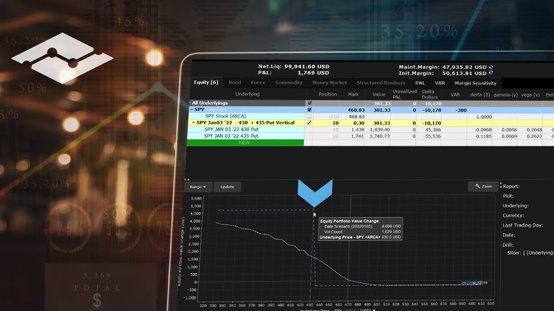Click the green NEW row
The width and height of the screenshot is (554, 311).
click(246, 143)
